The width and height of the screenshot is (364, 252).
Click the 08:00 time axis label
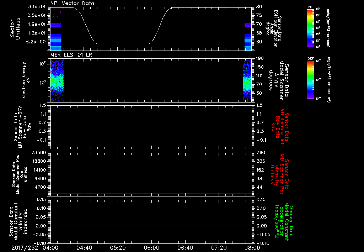click(x=252, y=248)
